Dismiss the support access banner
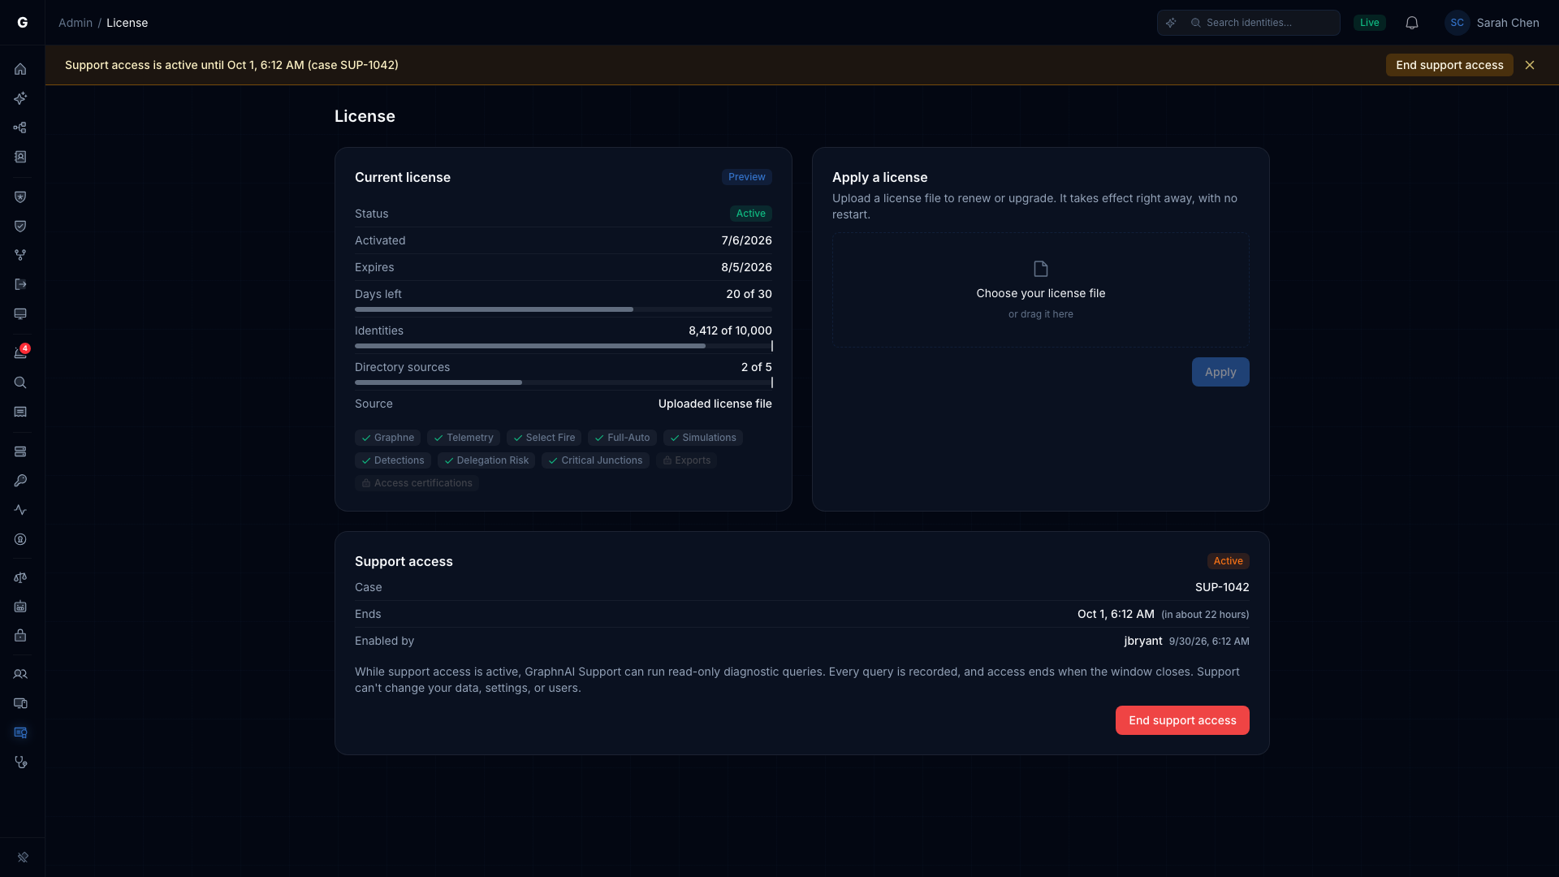The image size is (1559, 877). pyautogui.click(x=1530, y=65)
